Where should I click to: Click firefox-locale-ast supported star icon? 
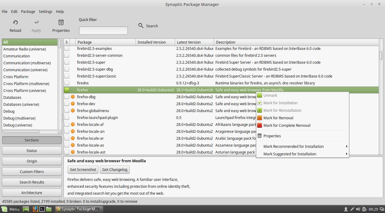(72, 152)
